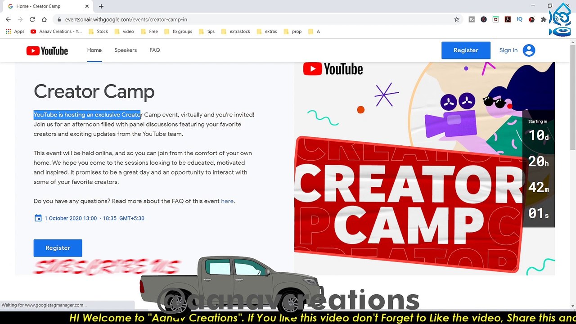Go back to the previous page
576x324 pixels.
[8, 19]
